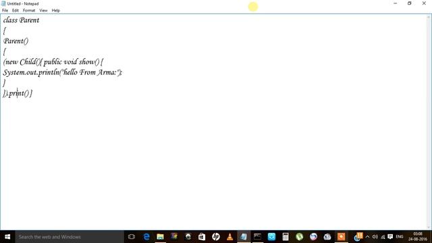Restore down the Notepad window
432x243 pixels.
coord(410,3)
